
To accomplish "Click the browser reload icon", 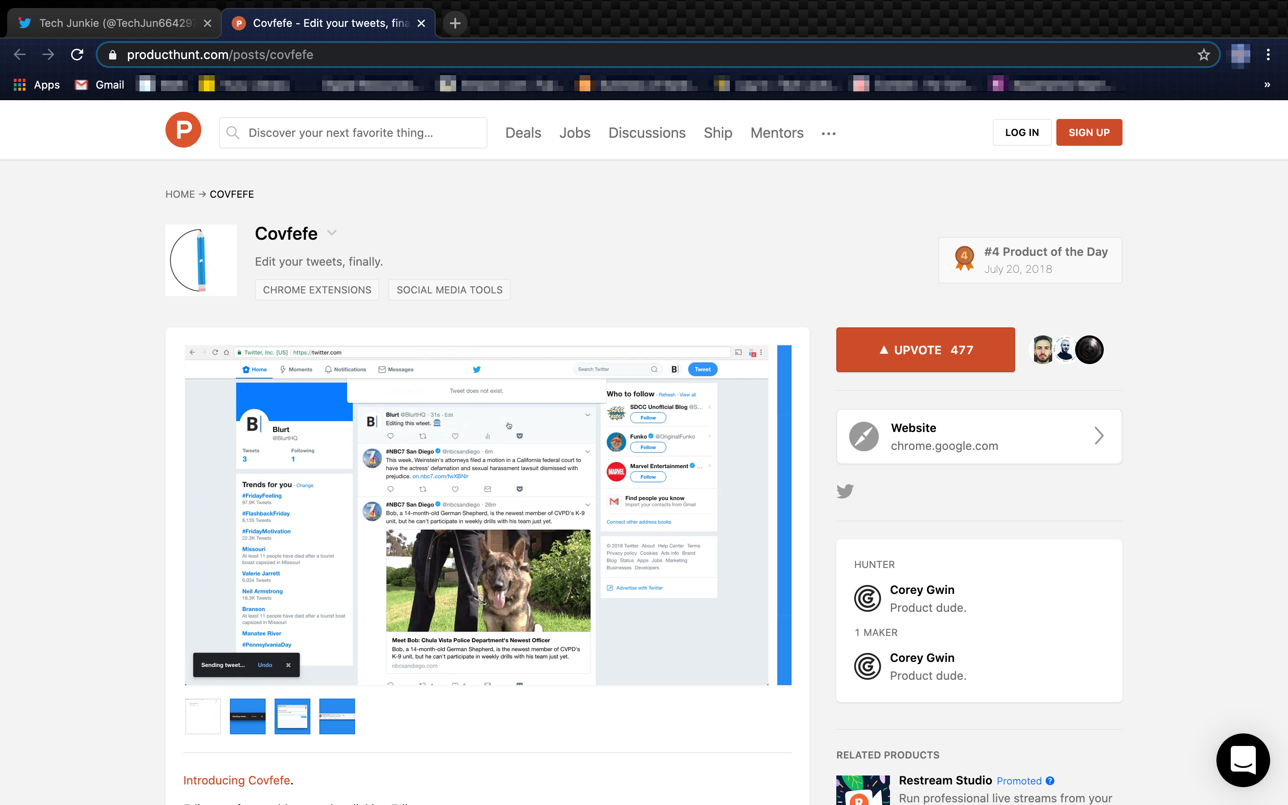I will pyautogui.click(x=77, y=55).
